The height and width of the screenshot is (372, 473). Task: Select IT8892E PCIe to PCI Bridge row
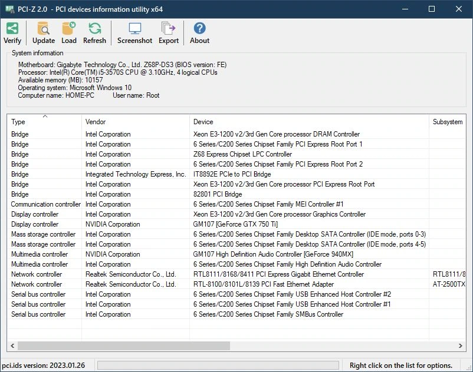coord(236,174)
